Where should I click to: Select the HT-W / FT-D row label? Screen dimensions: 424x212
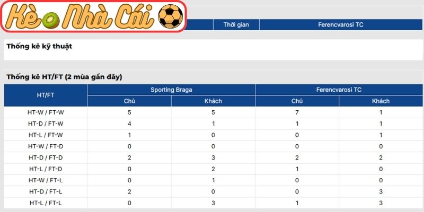click(46, 146)
